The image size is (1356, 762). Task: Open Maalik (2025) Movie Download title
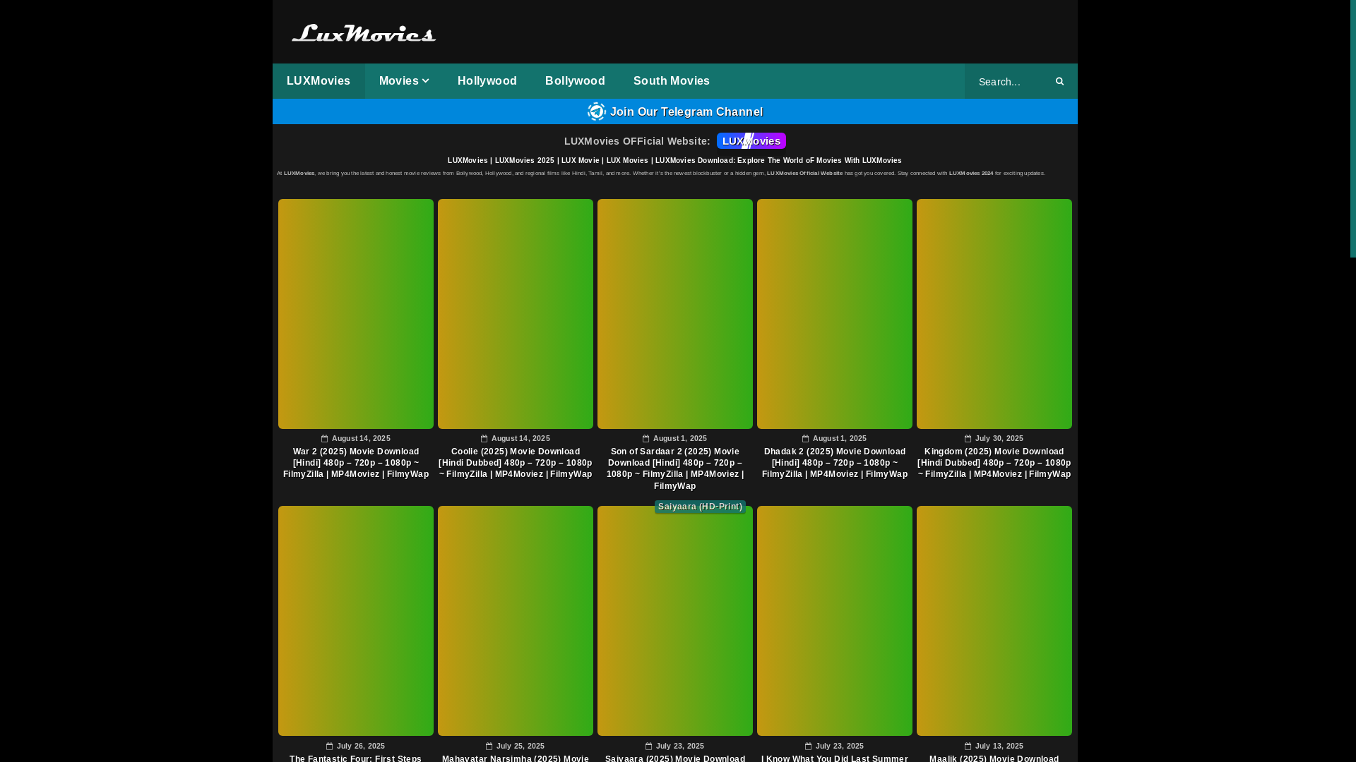coord(994,758)
